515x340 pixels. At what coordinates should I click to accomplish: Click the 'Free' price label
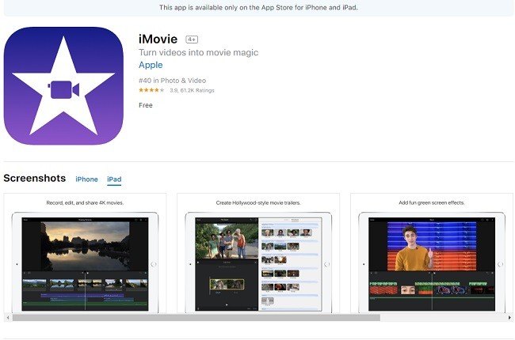(x=146, y=105)
